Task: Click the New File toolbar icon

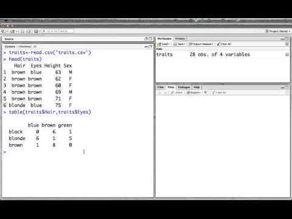Action: [4, 31]
